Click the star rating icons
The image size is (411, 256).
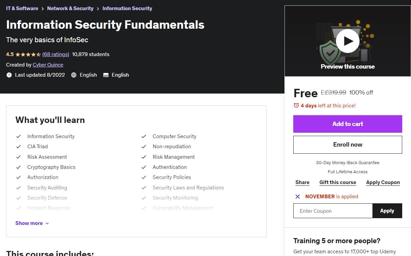point(28,54)
